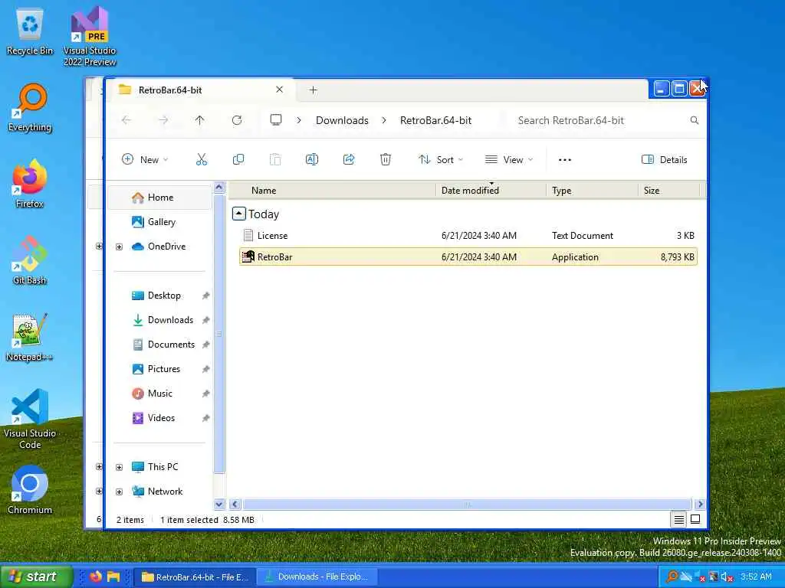Click the Copy icon in toolbar
This screenshot has width=785, height=588.
tap(238, 159)
